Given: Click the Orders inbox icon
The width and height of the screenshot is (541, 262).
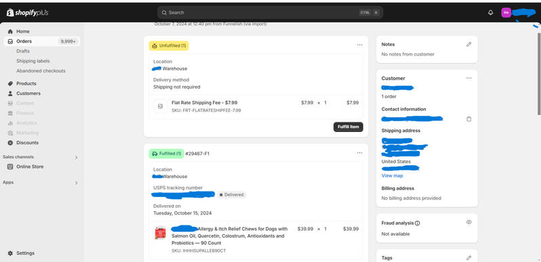Looking at the screenshot, I should click(x=10, y=41).
